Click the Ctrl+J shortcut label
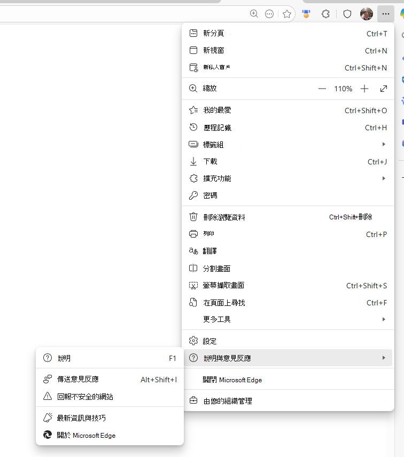The image size is (404, 457). [x=377, y=162]
